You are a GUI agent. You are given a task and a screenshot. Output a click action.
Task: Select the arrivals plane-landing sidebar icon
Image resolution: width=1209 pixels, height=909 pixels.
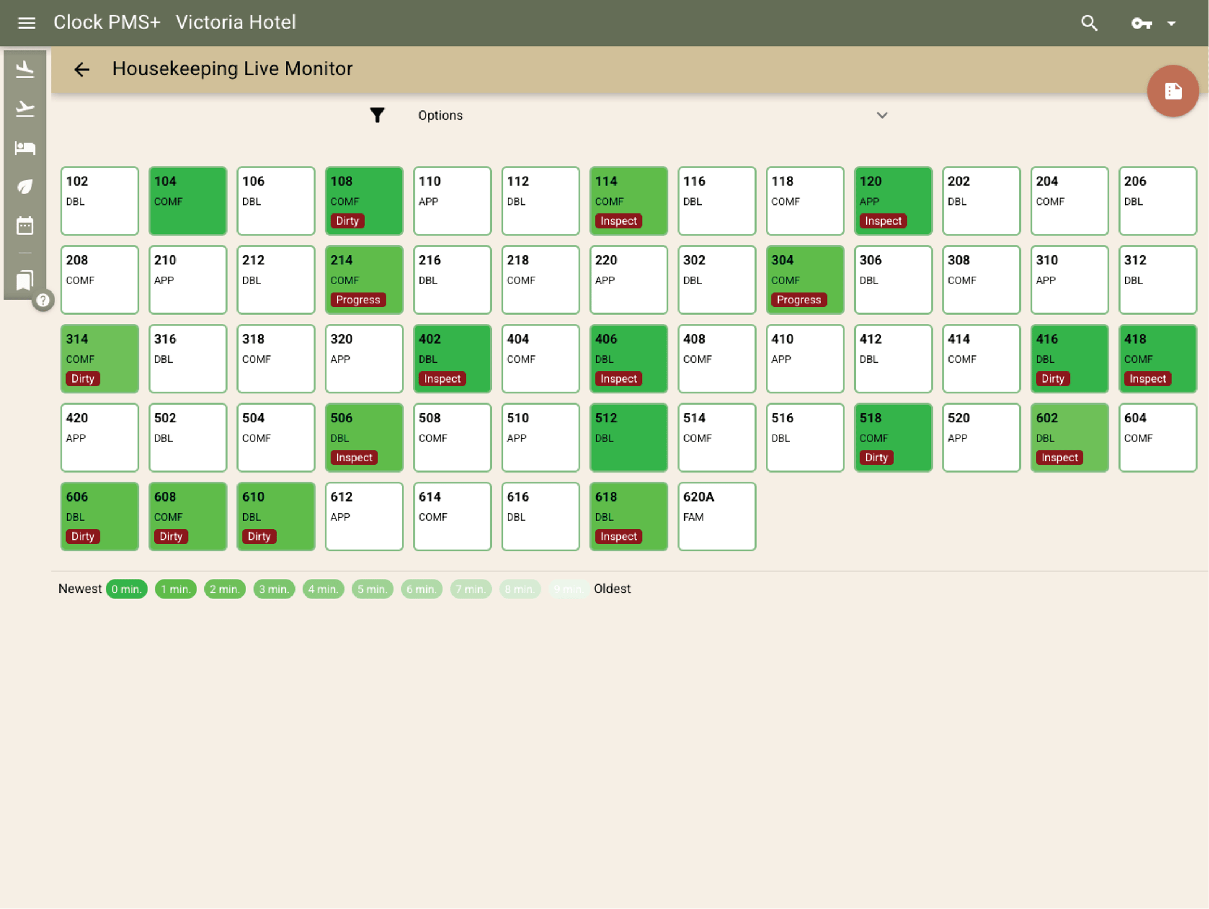24,68
